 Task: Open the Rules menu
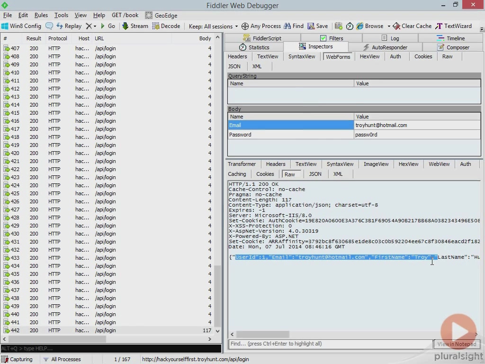(41, 15)
